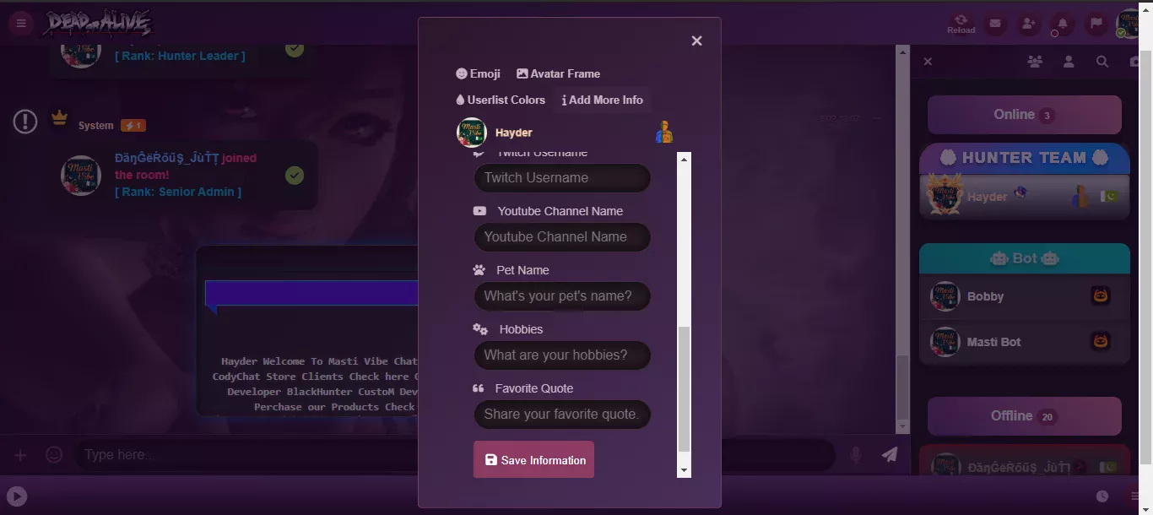Click the Twitch icon next to Twitch Username
Image resolution: width=1153 pixels, height=515 pixels.
click(x=479, y=154)
